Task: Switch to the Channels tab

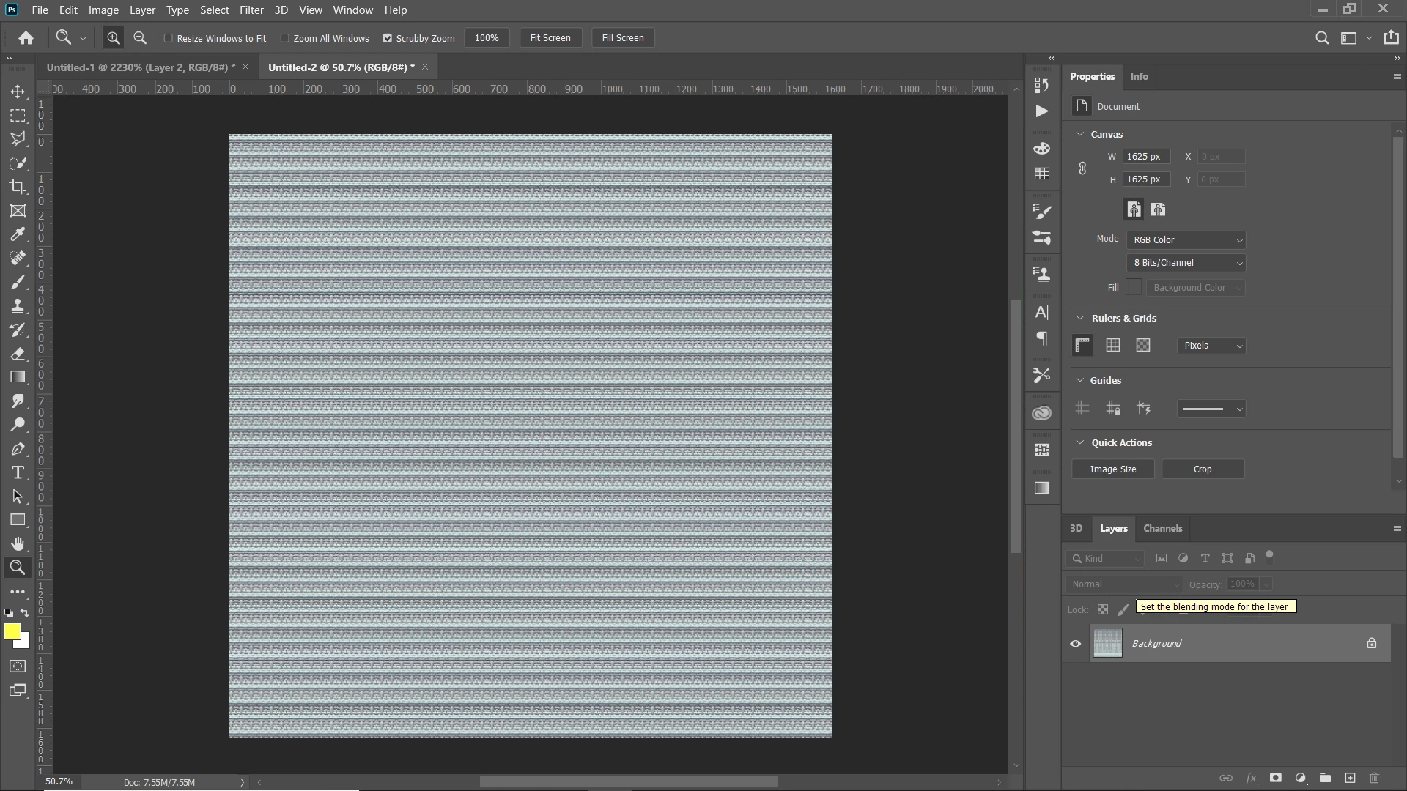Action: click(x=1162, y=528)
